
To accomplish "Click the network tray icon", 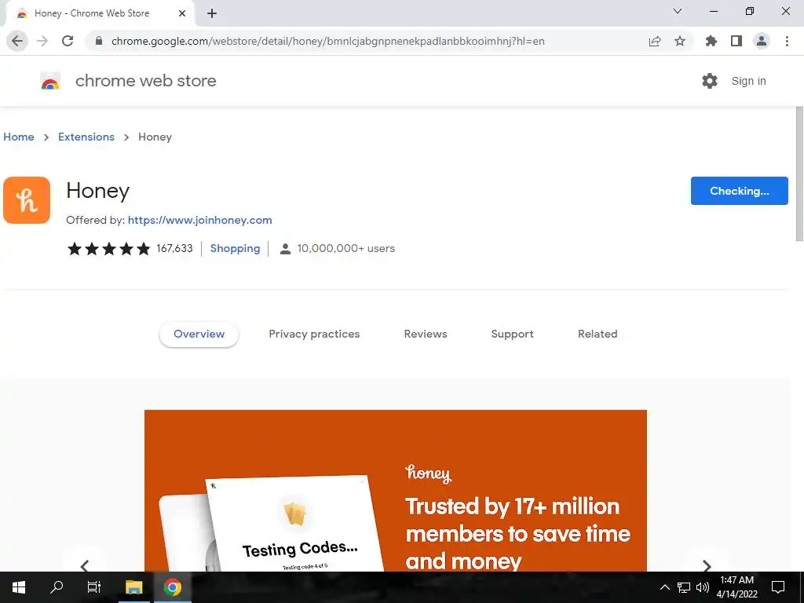I will click(684, 587).
